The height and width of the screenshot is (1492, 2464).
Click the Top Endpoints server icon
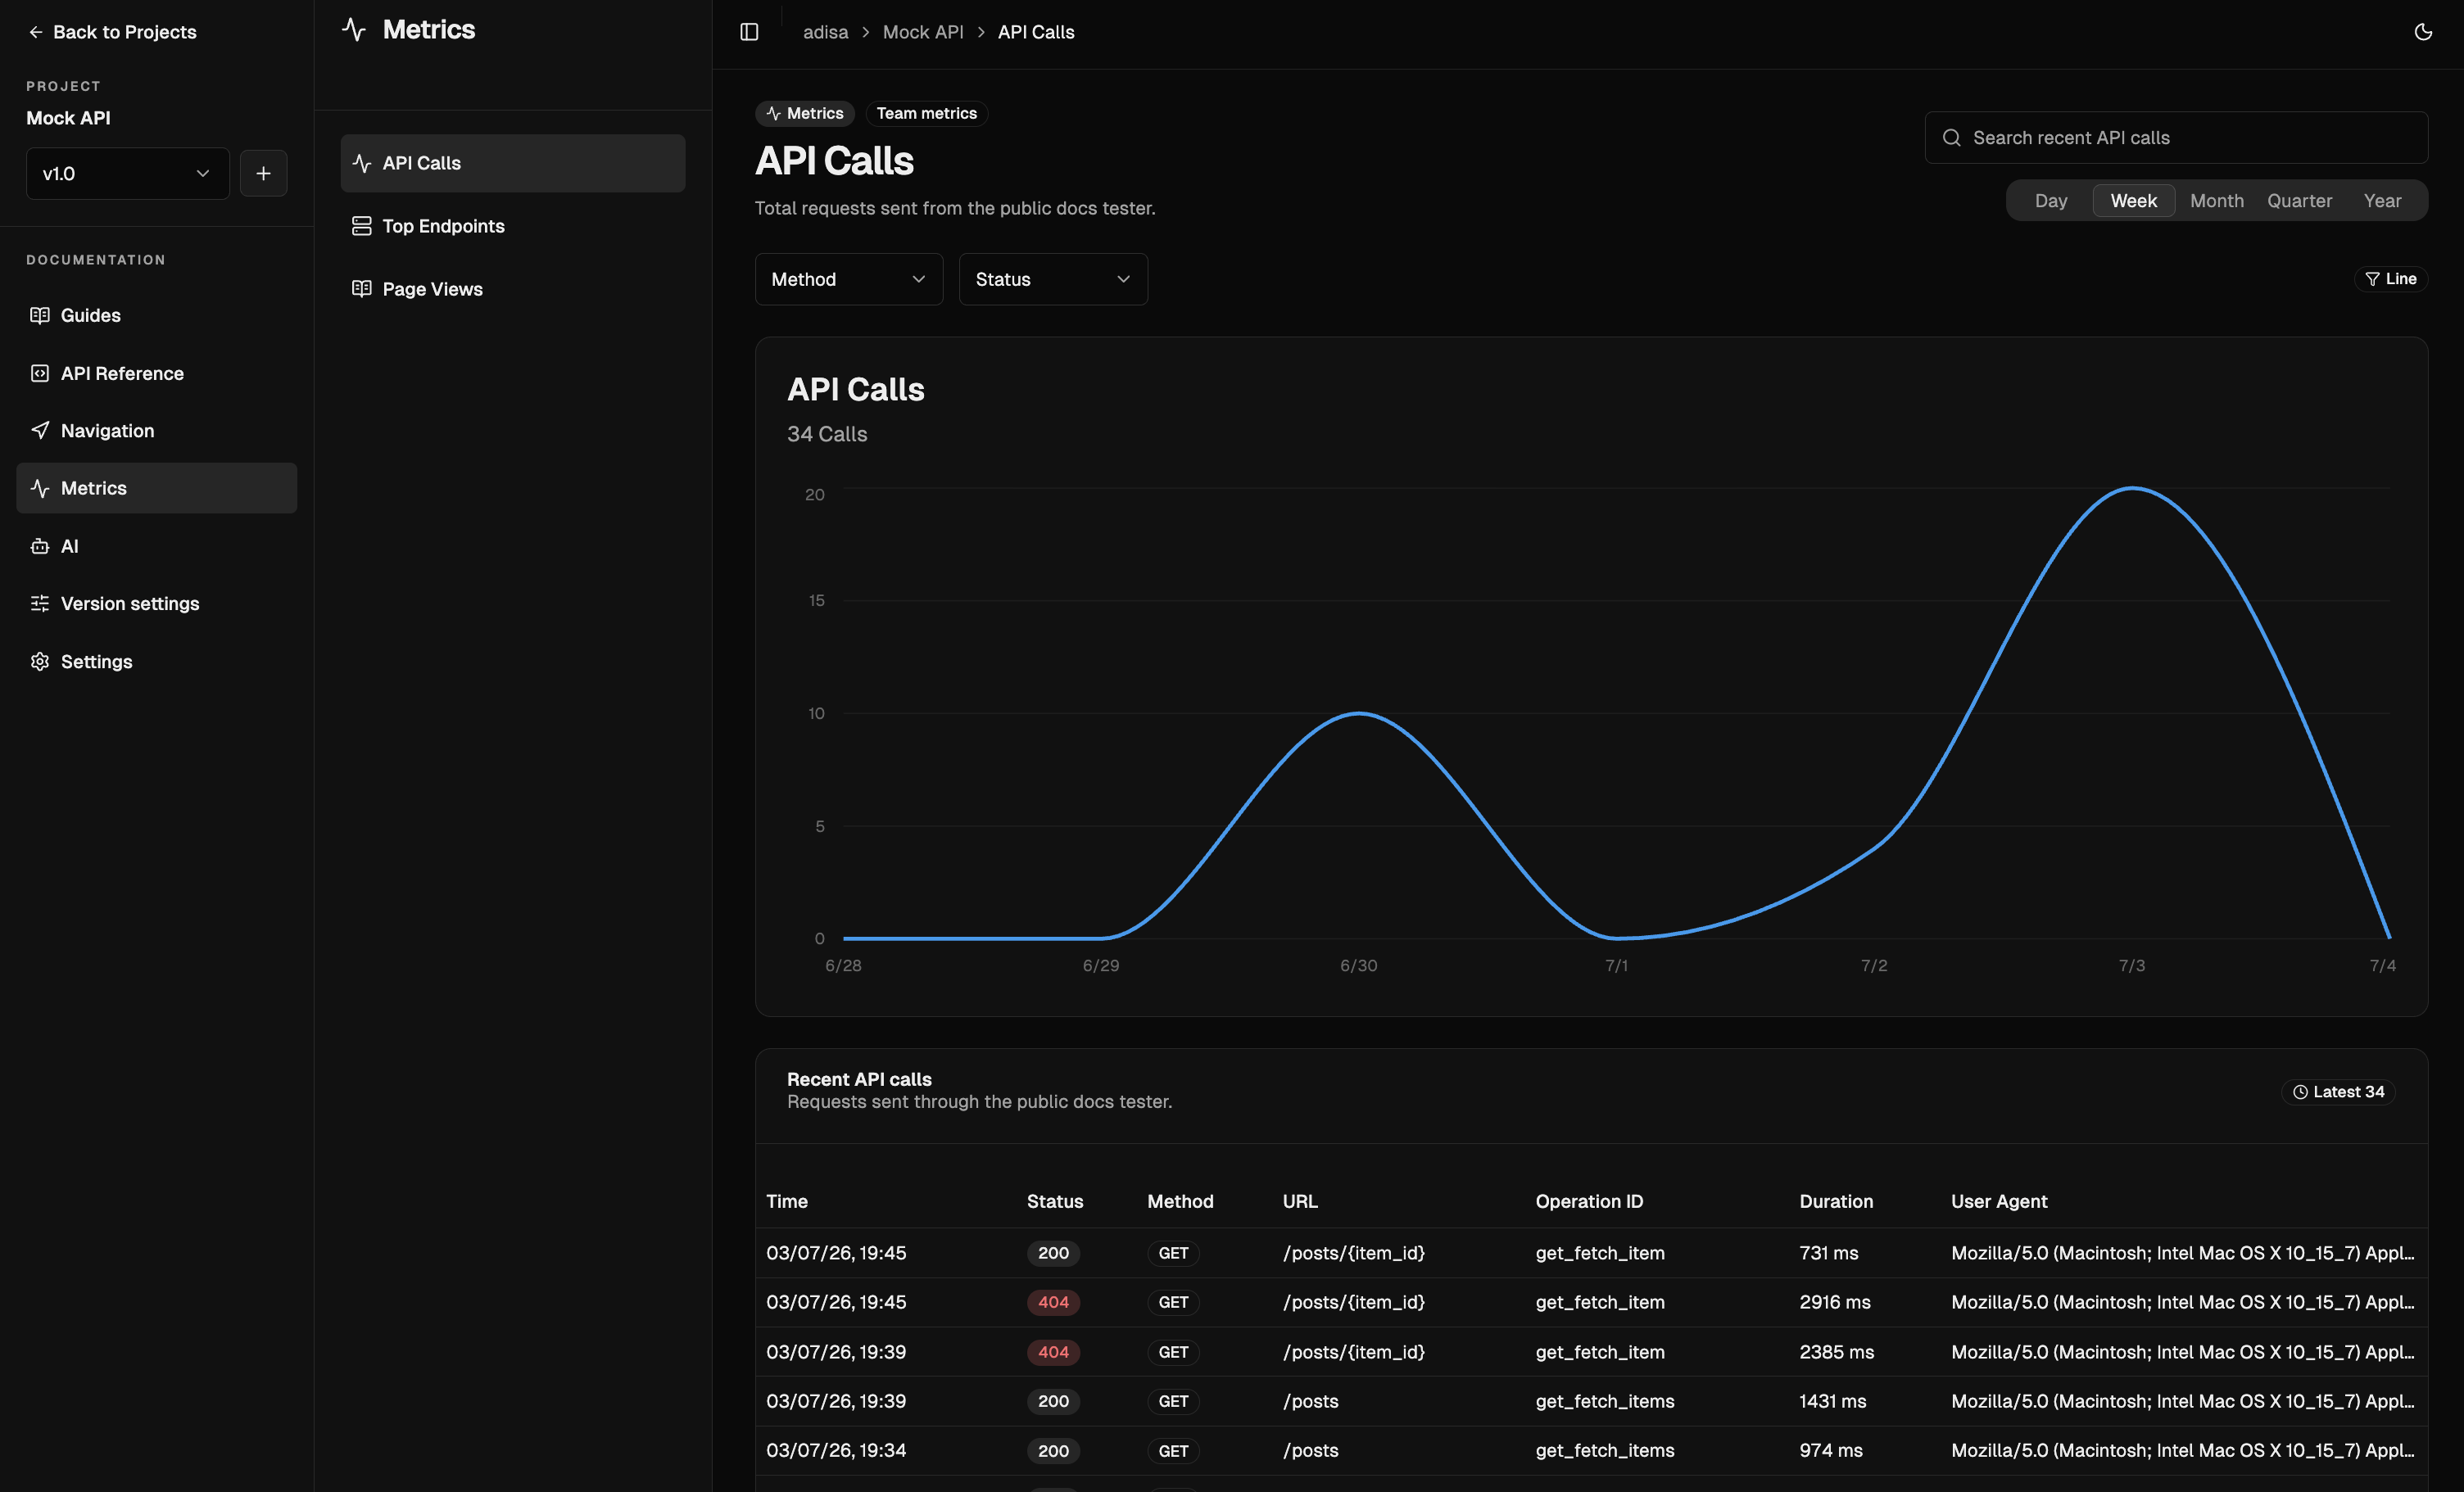coord(362,226)
